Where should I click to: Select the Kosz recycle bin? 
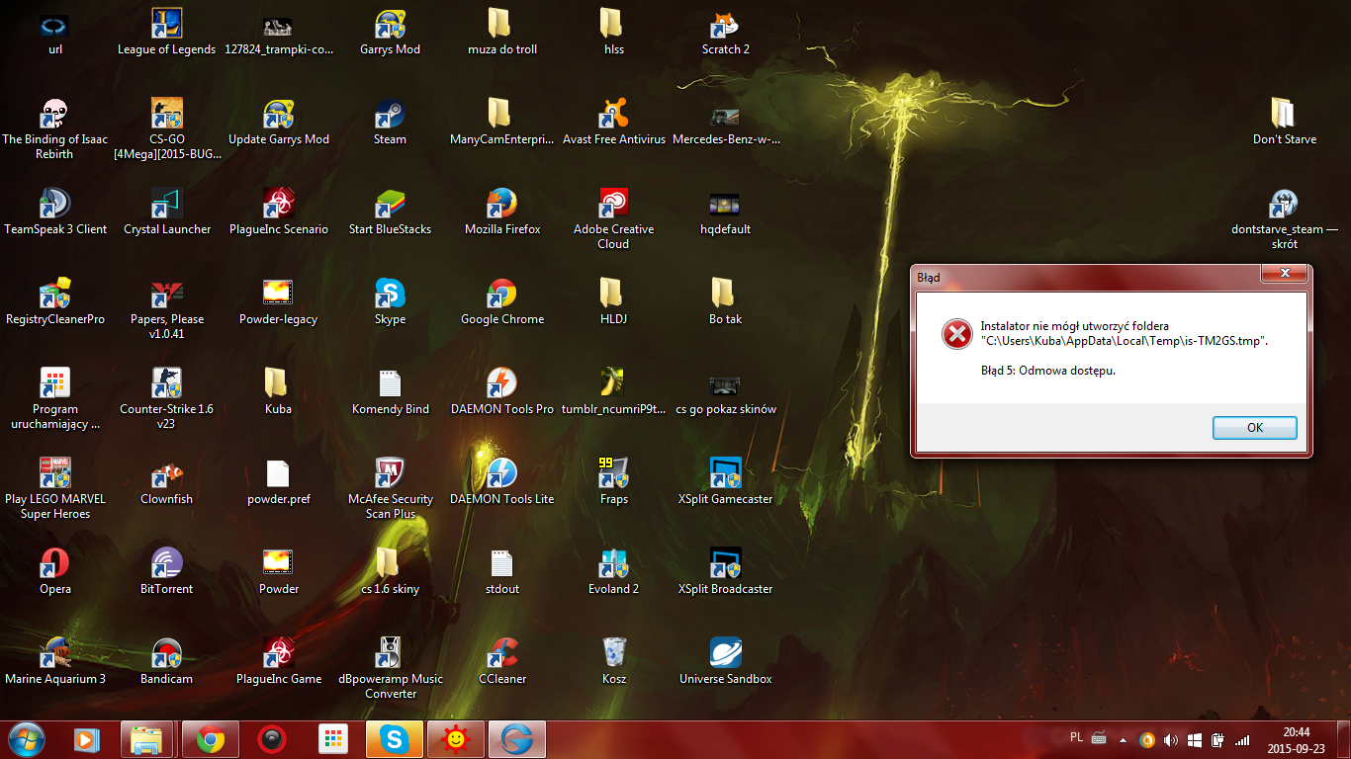pyautogui.click(x=614, y=661)
